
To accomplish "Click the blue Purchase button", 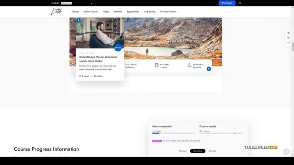I will point(227,3).
